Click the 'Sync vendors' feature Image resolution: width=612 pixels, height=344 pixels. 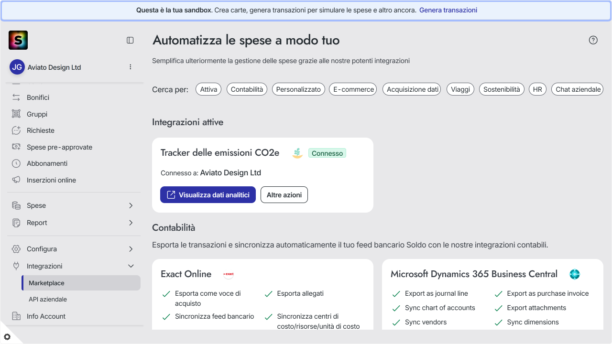click(426, 322)
